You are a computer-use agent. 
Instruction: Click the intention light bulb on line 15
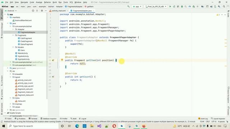click(62, 60)
